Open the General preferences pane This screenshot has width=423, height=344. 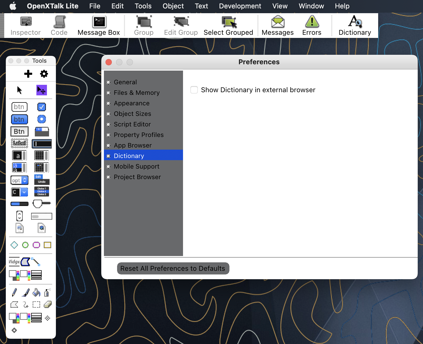point(143,82)
